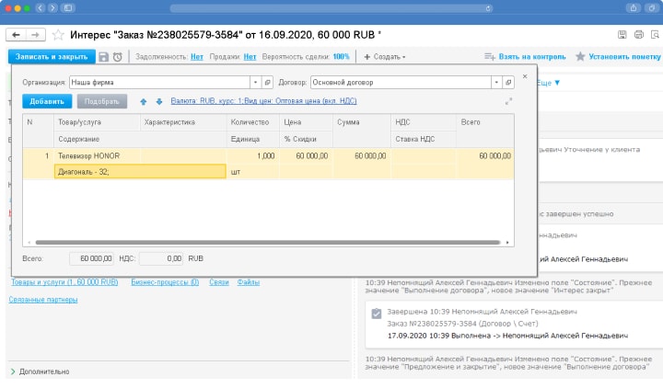Click the back navigation arrow

[x=16, y=35]
